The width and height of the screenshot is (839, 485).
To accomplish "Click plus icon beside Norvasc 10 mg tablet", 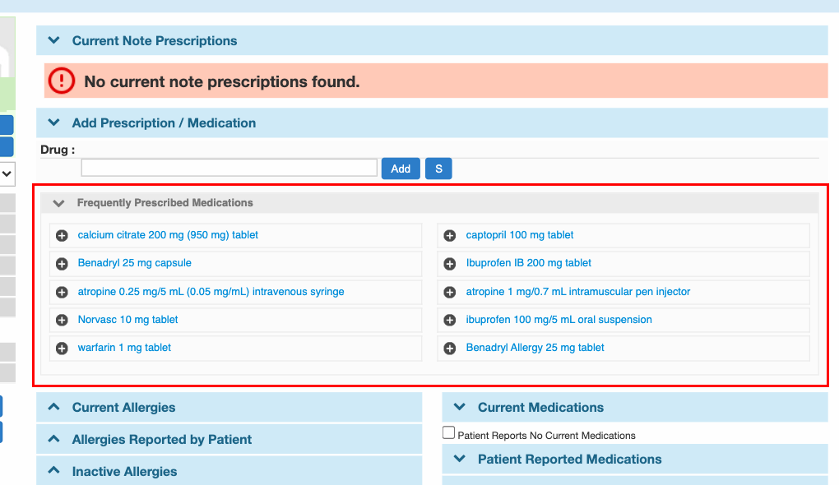I will point(62,320).
